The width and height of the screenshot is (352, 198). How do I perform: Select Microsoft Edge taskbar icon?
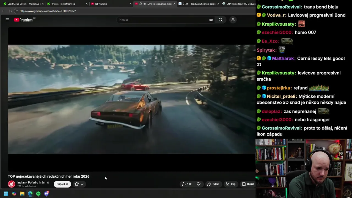tap(30, 194)
